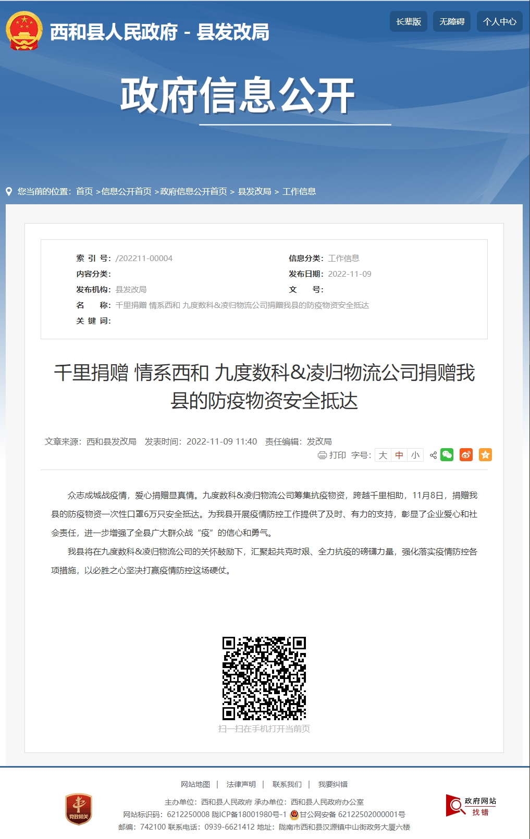Image resolution: width=530 pixels, height=839 pixels.
Task: Open 网站地图 footer link
Action: (x=195, y=784)
